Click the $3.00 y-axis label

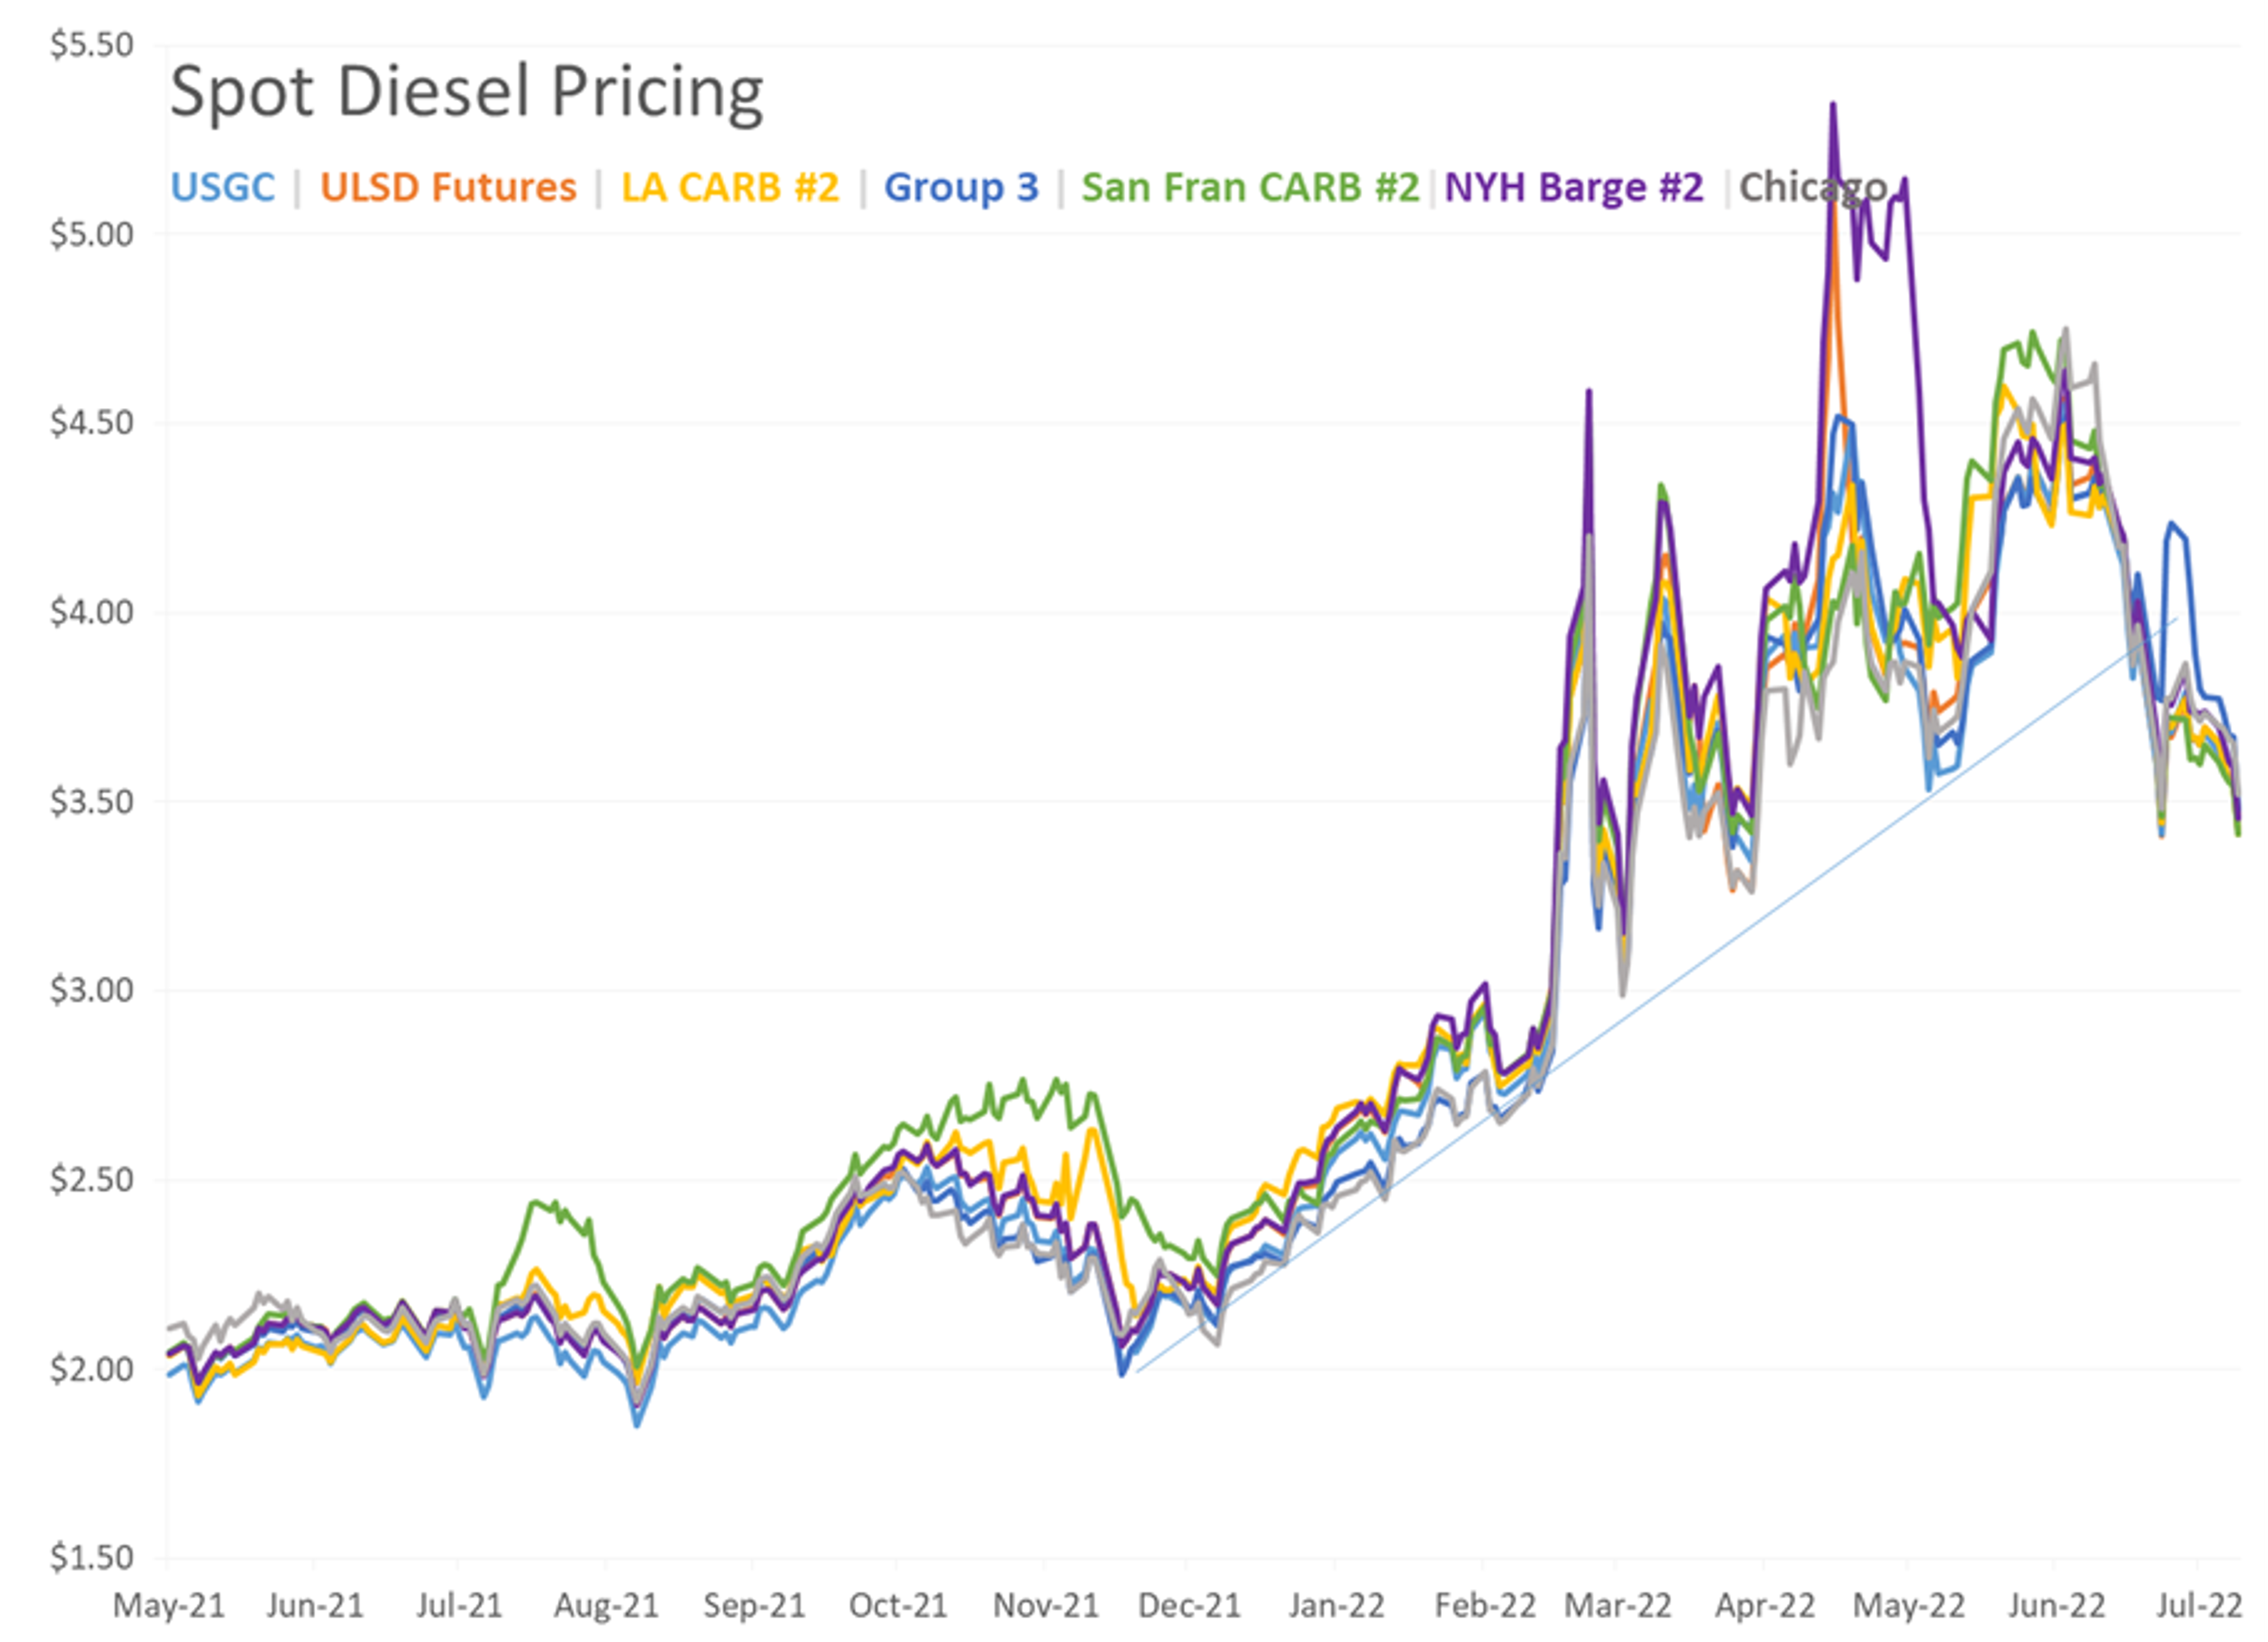(x=92, y=990)
